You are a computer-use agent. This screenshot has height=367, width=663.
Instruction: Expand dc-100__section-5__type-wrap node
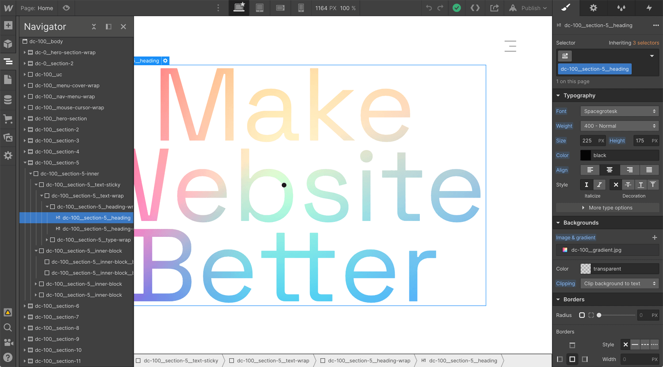coord(47,240)
